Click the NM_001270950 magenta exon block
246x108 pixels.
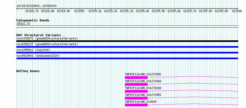point(136,78)
